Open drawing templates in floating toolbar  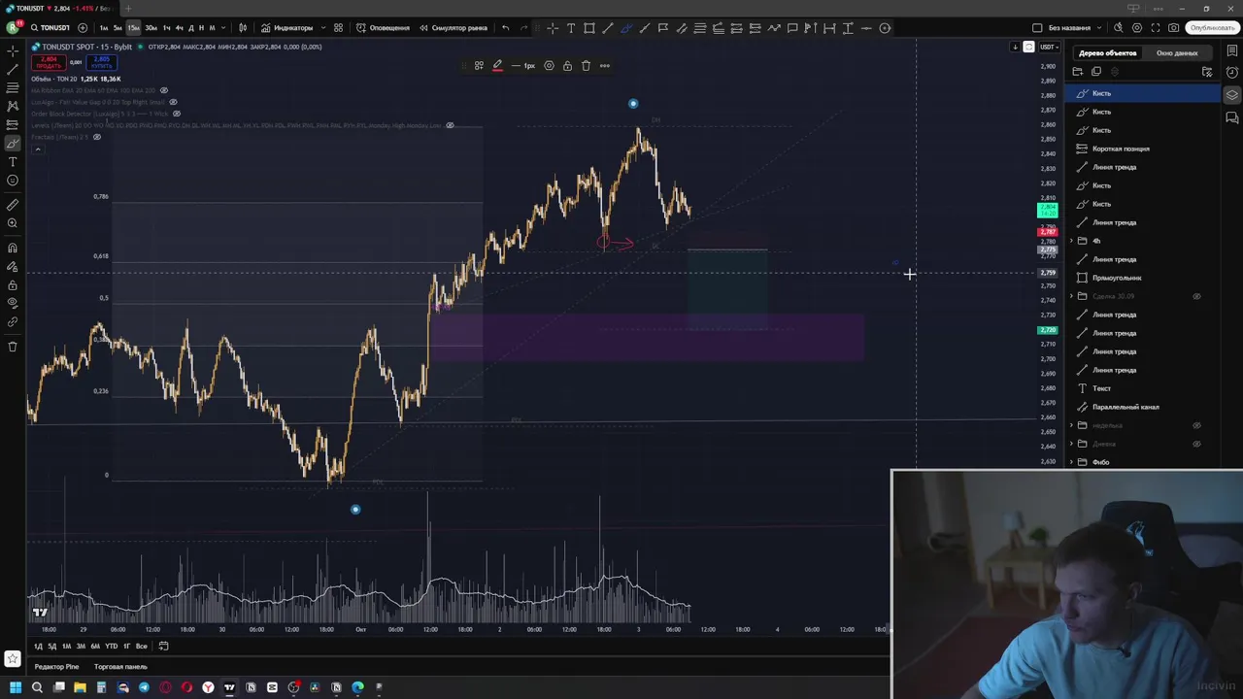(479, 66)
